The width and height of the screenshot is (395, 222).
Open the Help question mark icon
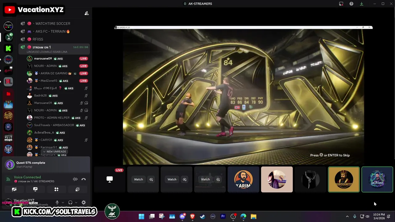pos(351,4)
